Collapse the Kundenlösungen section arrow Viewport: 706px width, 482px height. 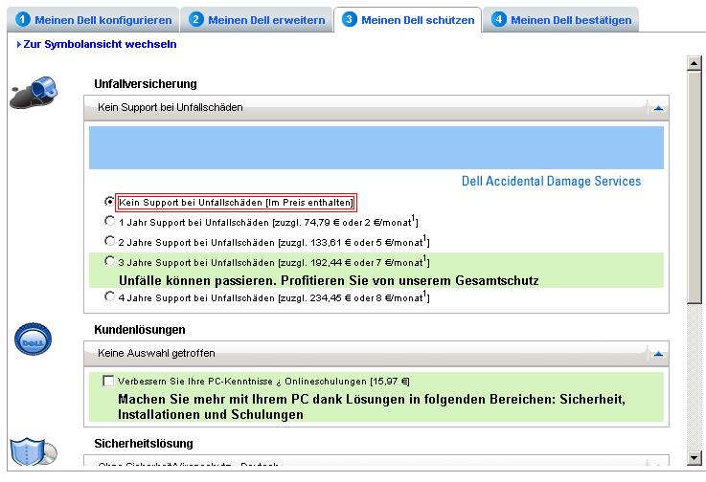(x=658, y=354)
